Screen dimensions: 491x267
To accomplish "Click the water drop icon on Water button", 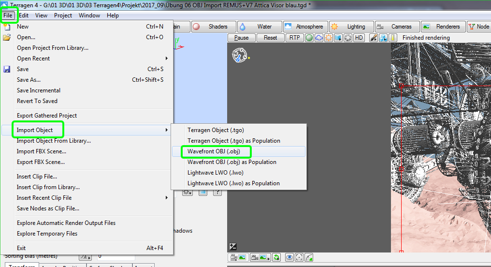I will [243, 27].
